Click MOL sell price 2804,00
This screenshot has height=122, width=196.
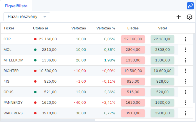point(133,50)
